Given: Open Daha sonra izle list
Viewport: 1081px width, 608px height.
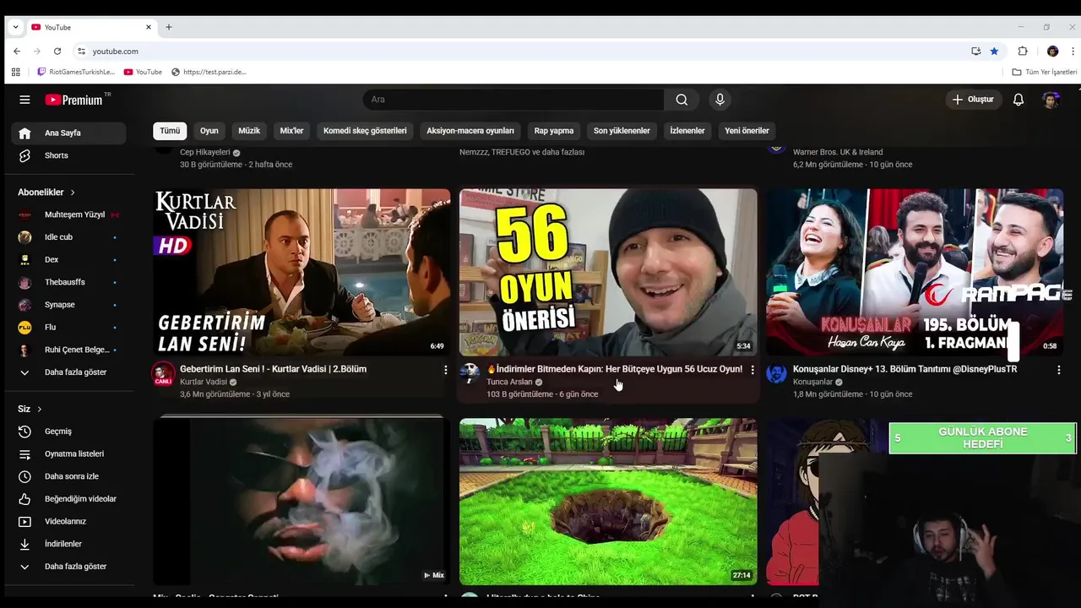Looking at the screenshot, I should [x=68, y=476].
